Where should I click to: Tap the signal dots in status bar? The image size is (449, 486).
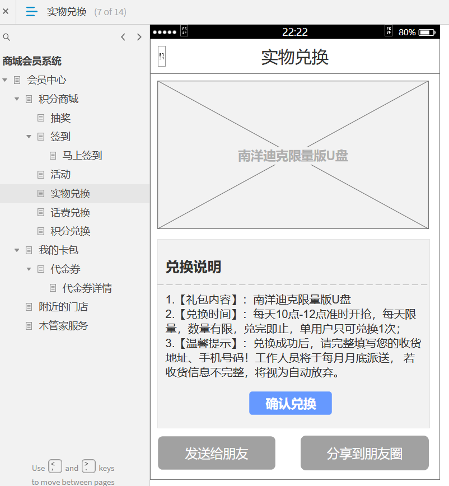coord(165,32)
